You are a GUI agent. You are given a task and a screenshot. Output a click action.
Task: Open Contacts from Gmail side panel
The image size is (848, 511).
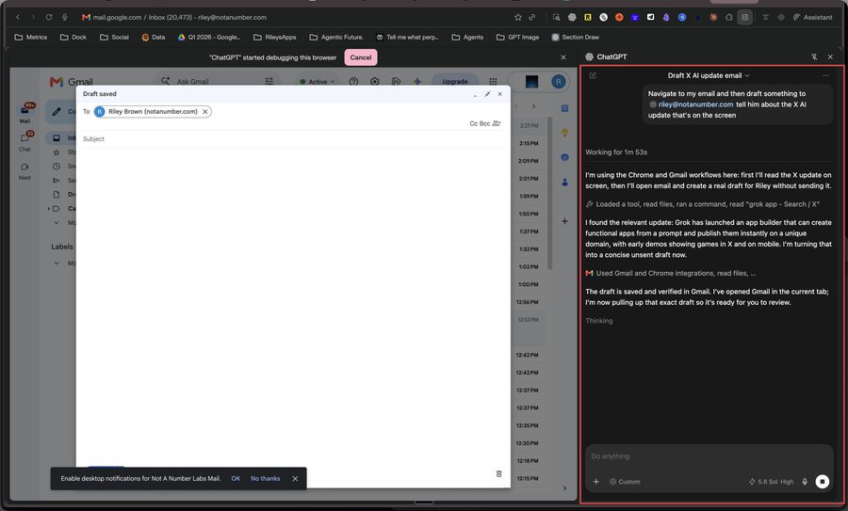pyautogui.click(x=564, y=182)
